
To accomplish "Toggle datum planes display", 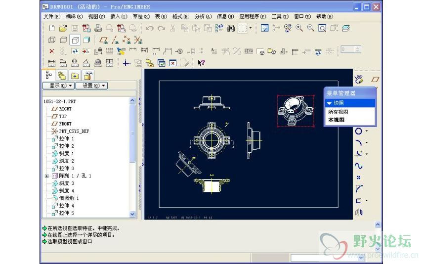I will [104, 40].
